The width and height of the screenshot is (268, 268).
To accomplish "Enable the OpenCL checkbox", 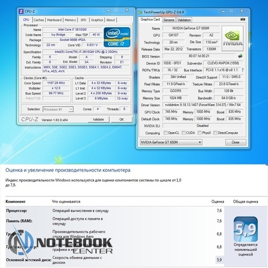I will click(166, 133).
